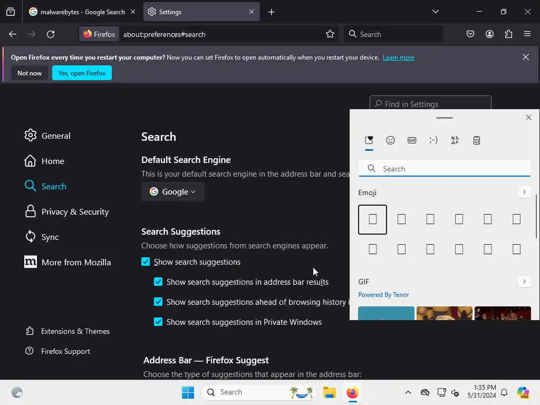The width and height of the screenshot is (540, 405).
Task: Show the list all tabs dropdown
Action: [435, 12]
